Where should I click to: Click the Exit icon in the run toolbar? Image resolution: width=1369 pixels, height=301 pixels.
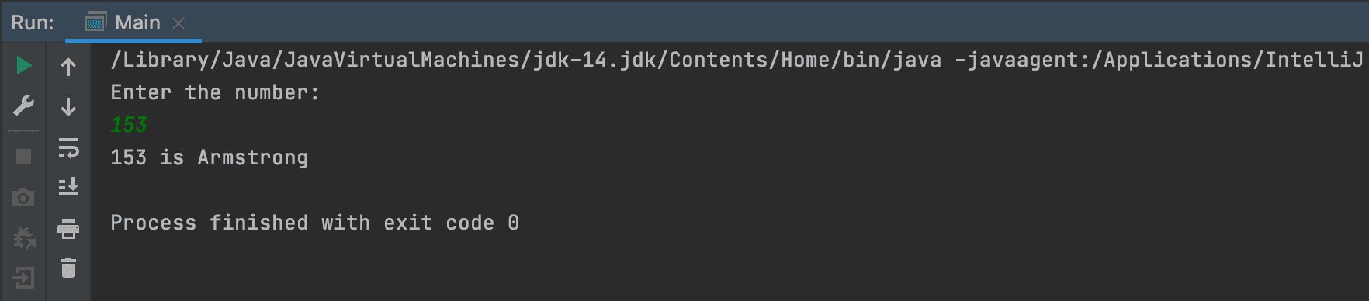pyautogui.click(x=23, y=277)
